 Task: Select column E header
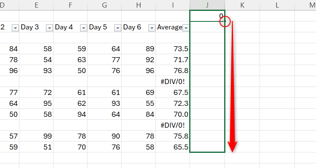click(x=36, y=5)
